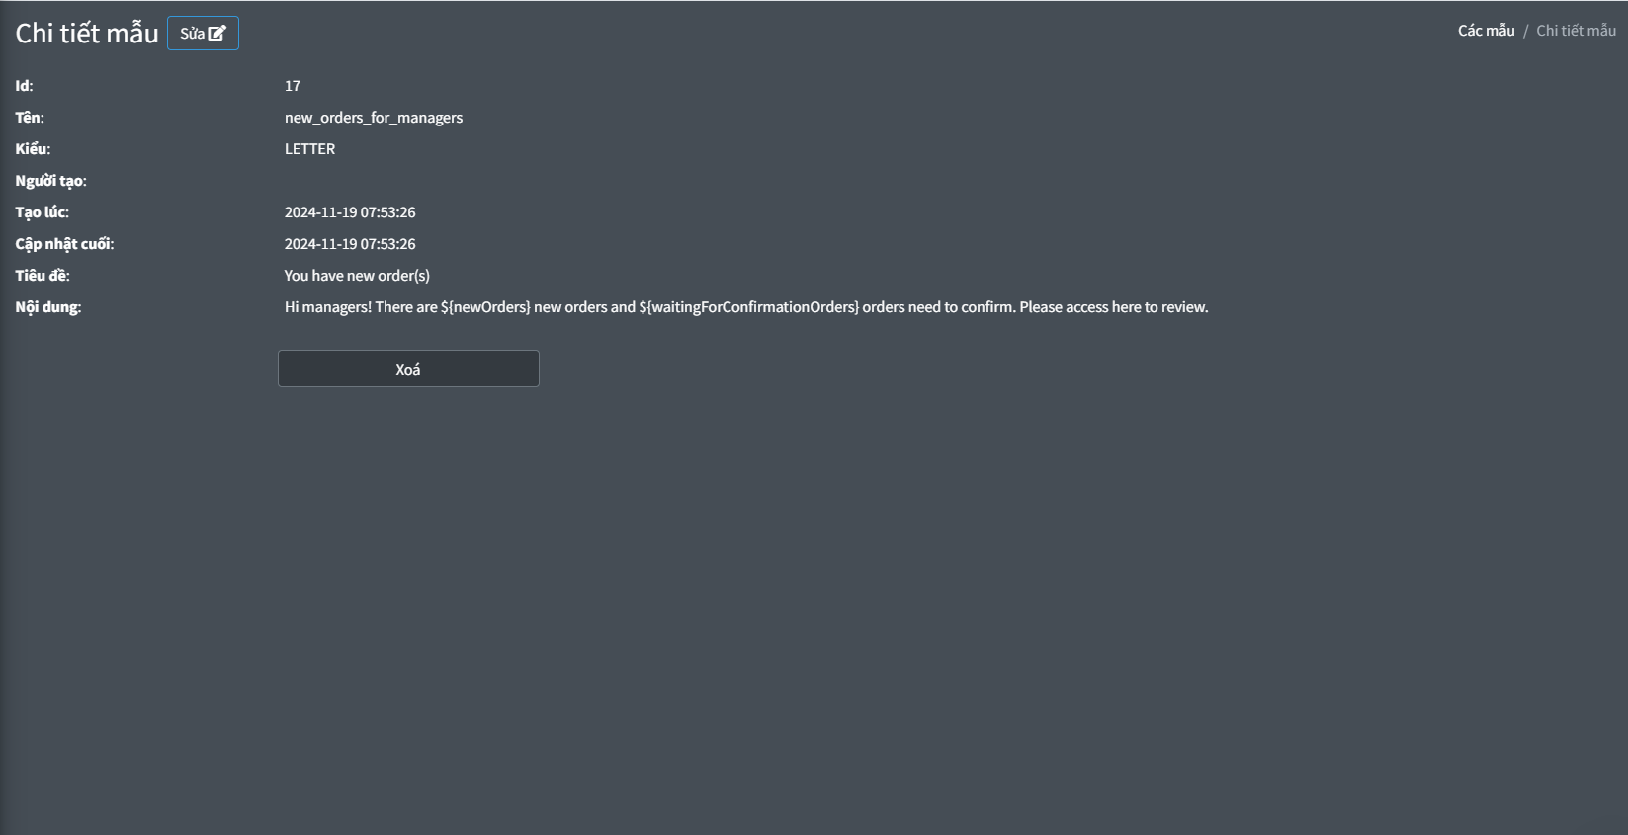This screenshot has width=1628, height=835.
Task: Click the Chi tiết mẫu breadcrumb item
Action: point(1576,30)
